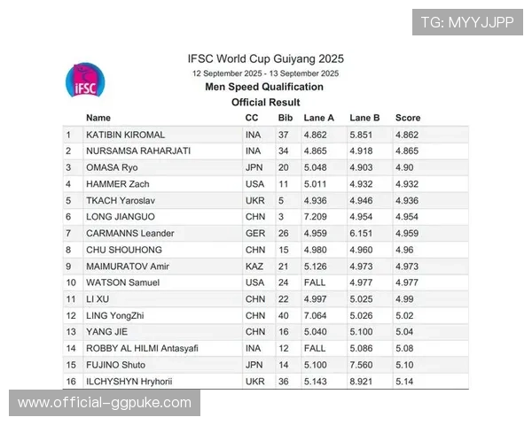Click the Official Result heading

[264, 102]
